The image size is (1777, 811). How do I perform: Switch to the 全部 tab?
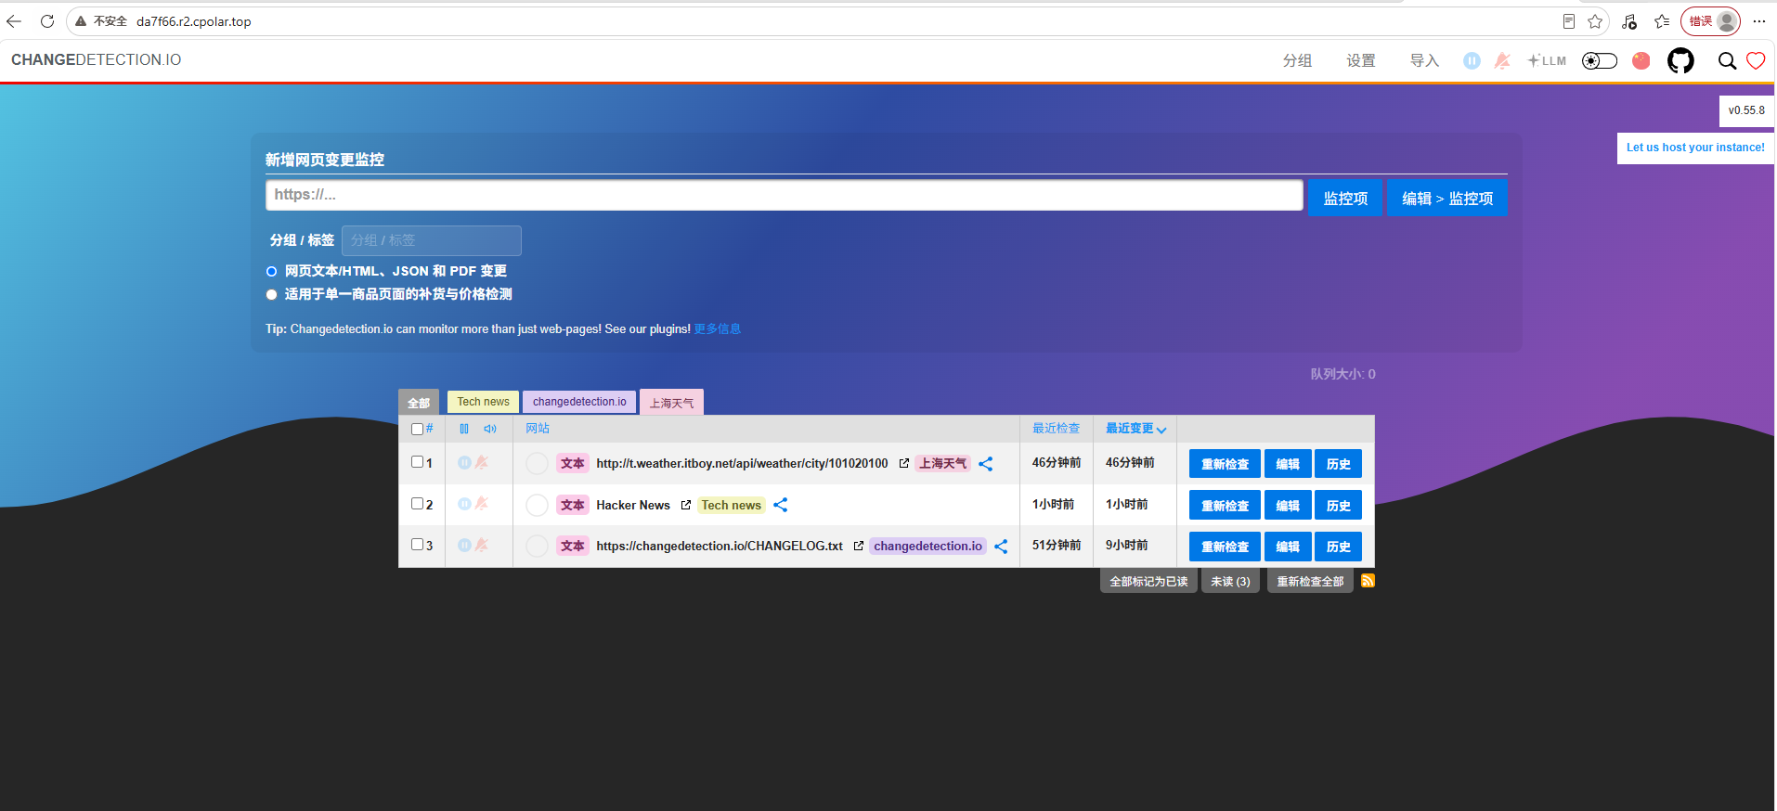[x=419, y=402]
